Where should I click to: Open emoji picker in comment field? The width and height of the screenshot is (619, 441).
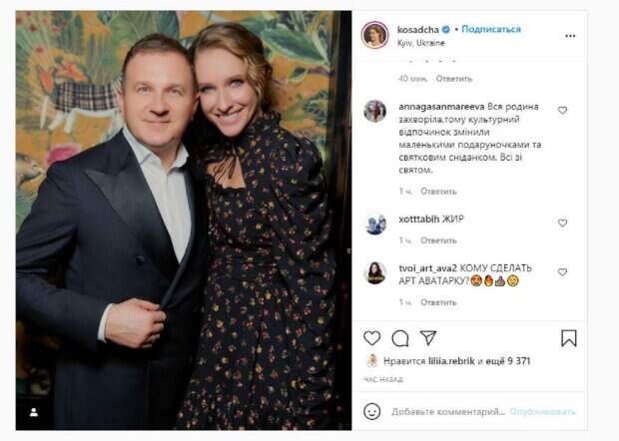point(372,411)
